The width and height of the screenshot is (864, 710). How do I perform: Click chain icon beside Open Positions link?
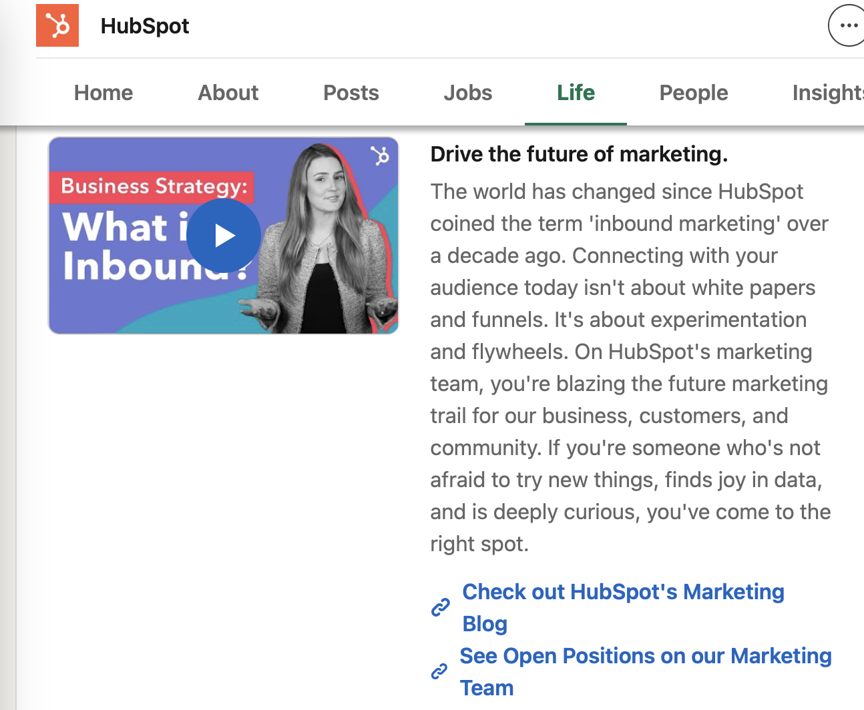pos(439,671)
